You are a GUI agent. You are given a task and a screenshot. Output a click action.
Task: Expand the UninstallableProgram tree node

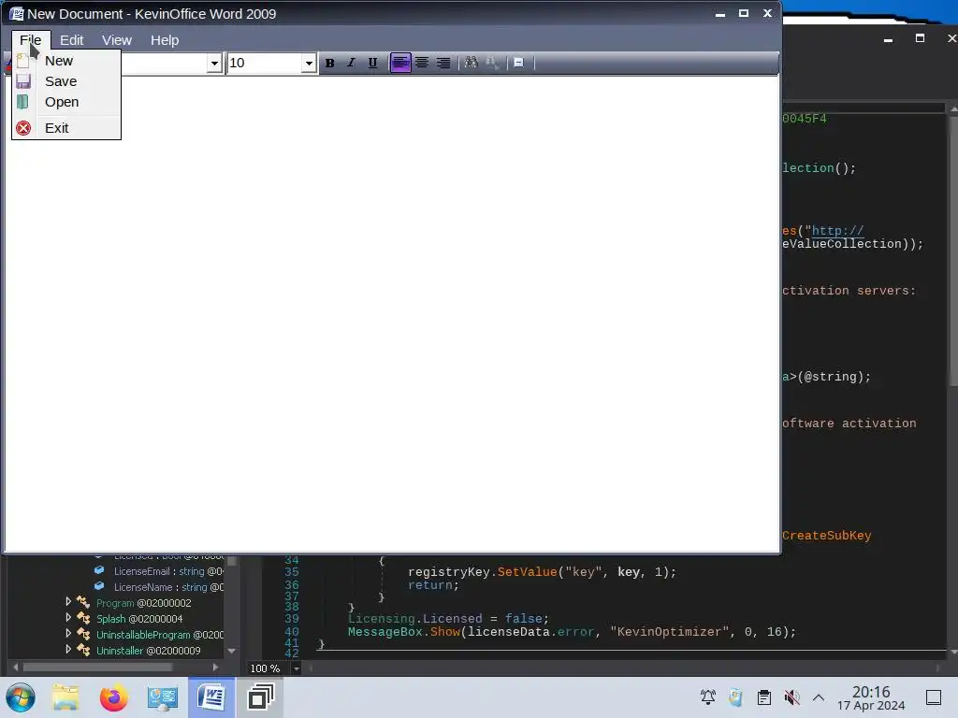[x=68, y=633]
